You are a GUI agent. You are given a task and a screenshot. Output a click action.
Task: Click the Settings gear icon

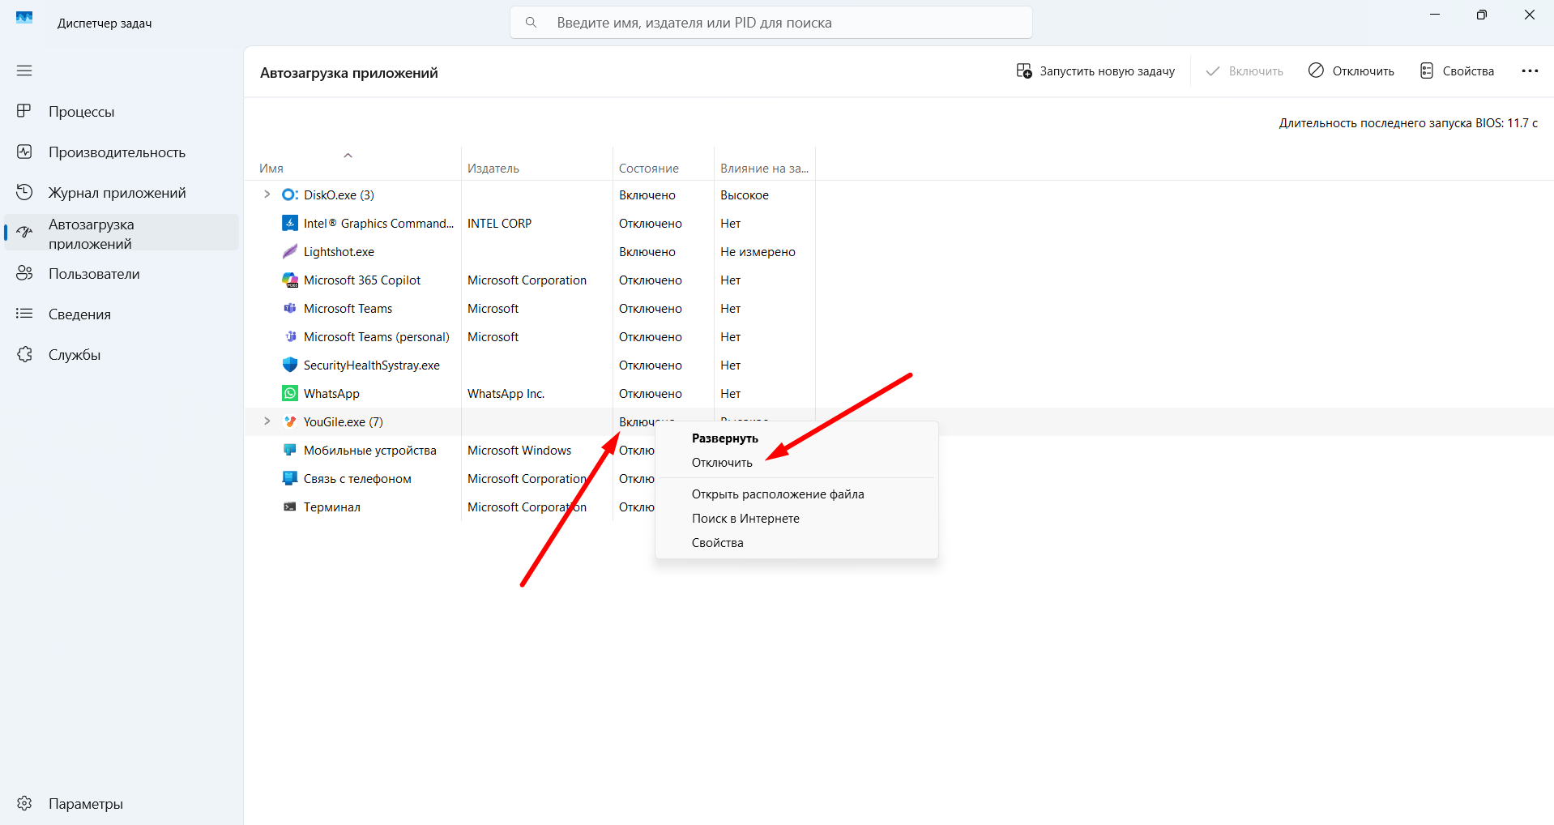(x=24, y=803)
